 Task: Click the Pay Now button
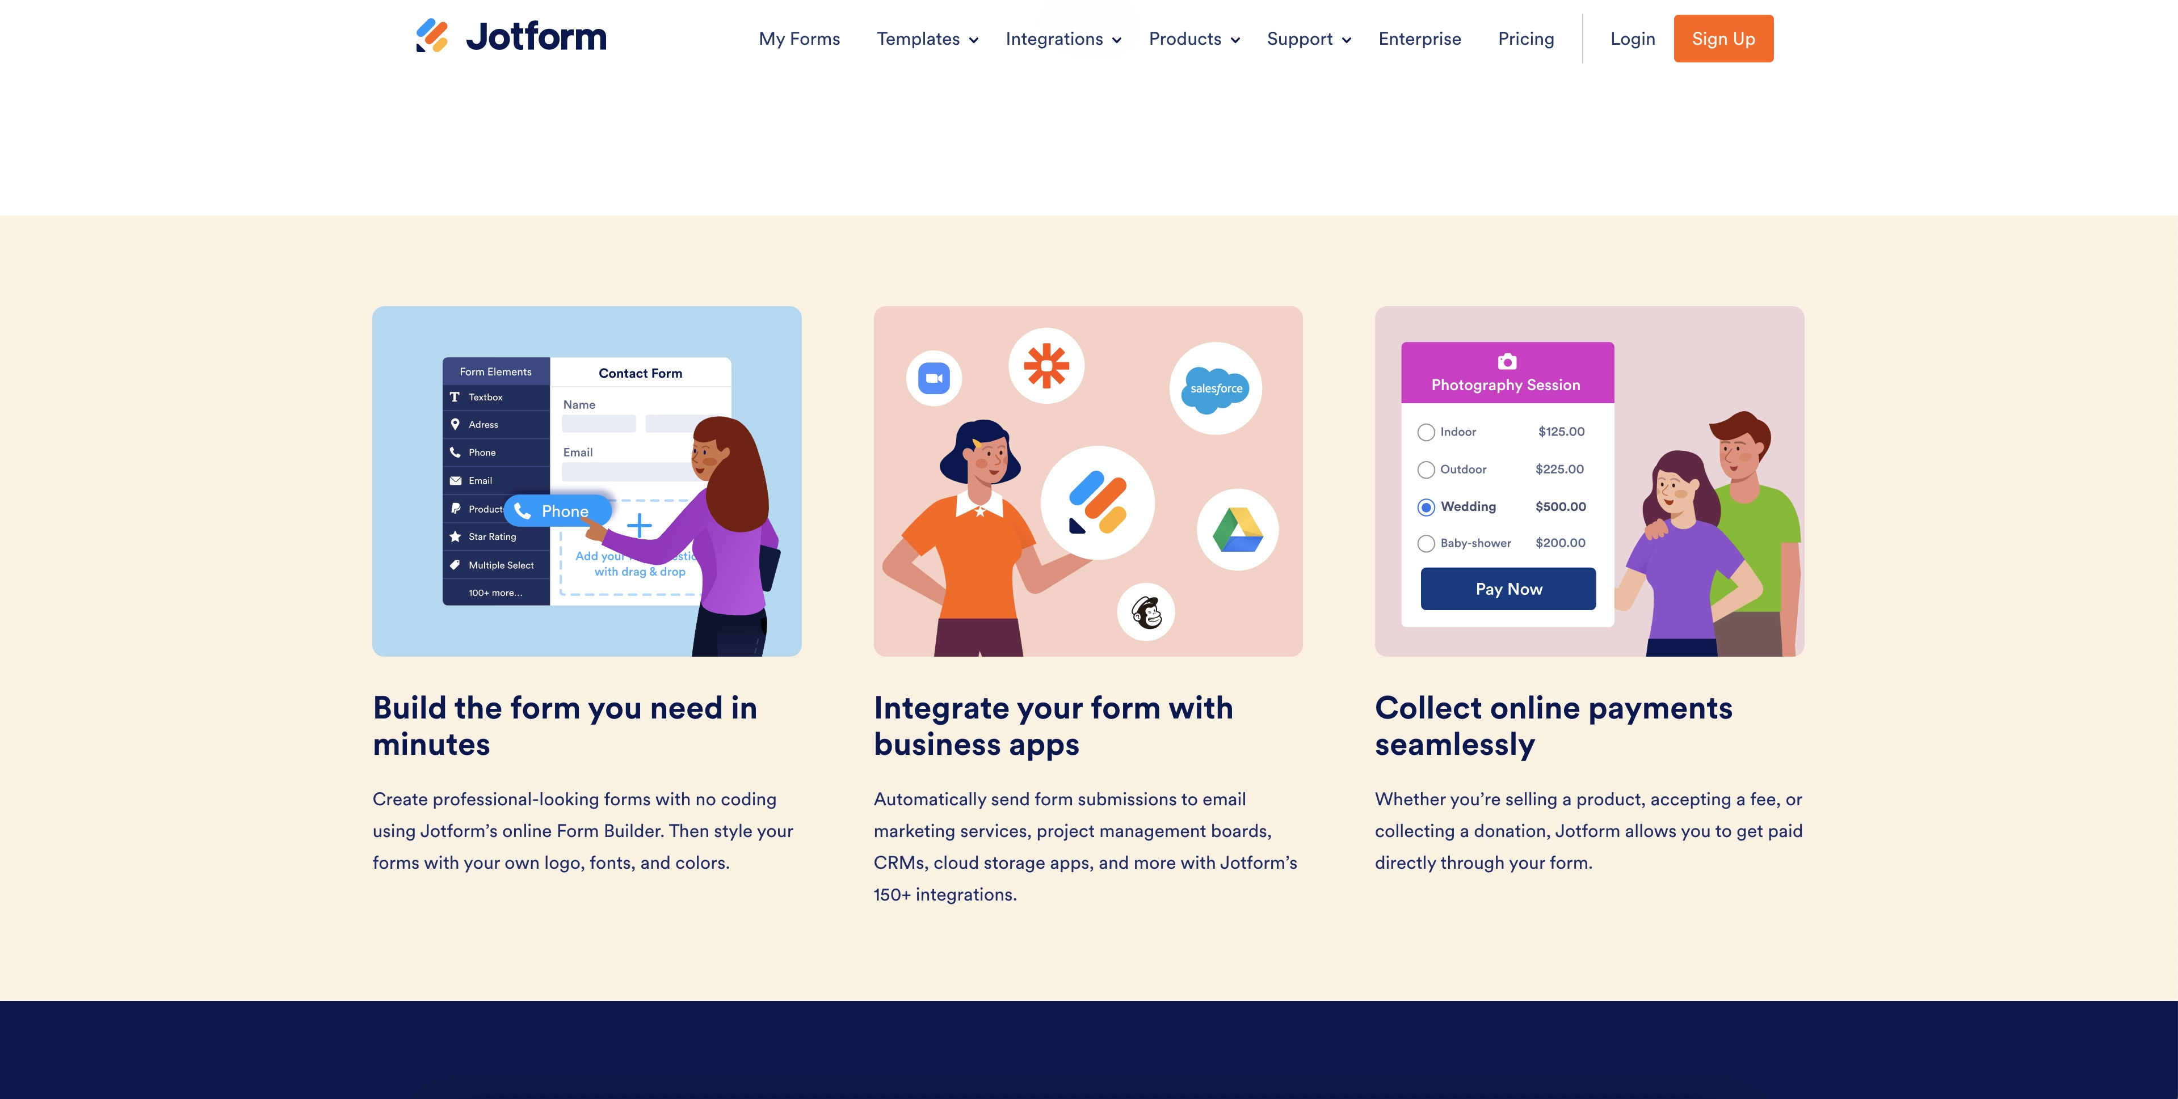pyautogui.click(x=1508, y=589)
